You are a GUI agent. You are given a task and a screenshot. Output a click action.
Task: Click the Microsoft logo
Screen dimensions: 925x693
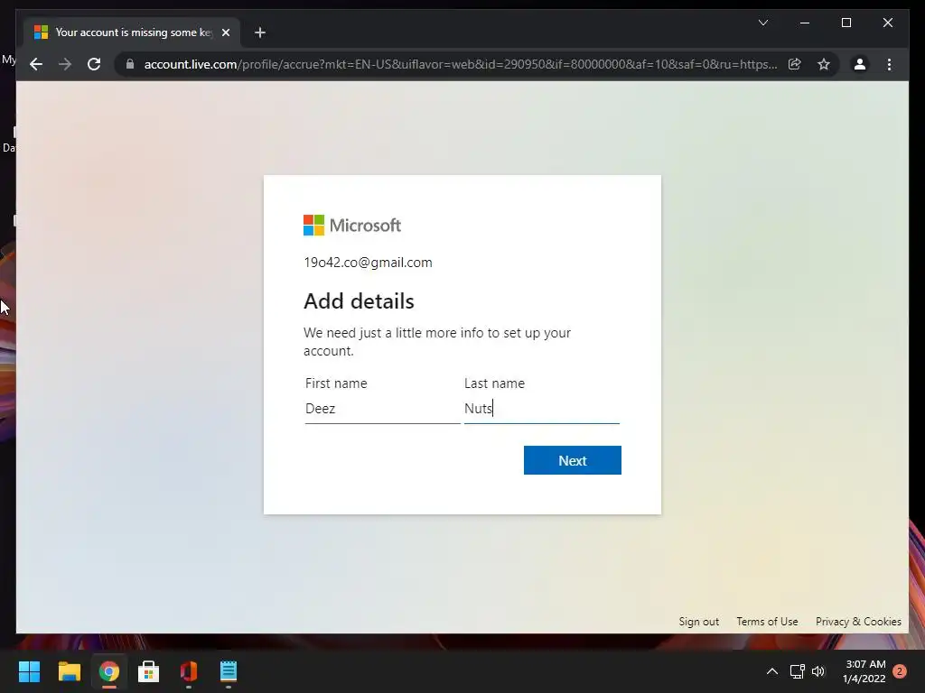point(352,225)
